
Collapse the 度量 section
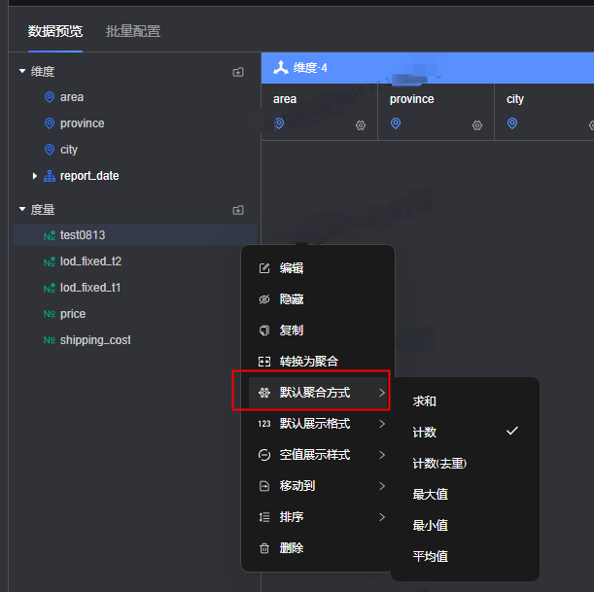point(22,209)
